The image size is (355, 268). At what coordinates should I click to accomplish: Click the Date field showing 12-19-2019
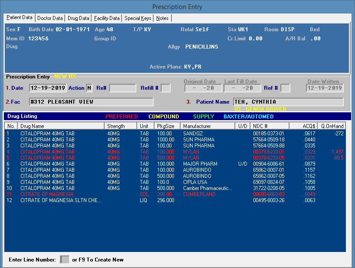(48, 88)
